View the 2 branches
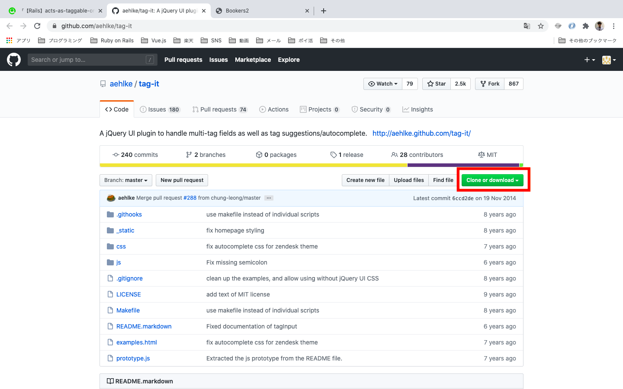 (x=206, y=155)
